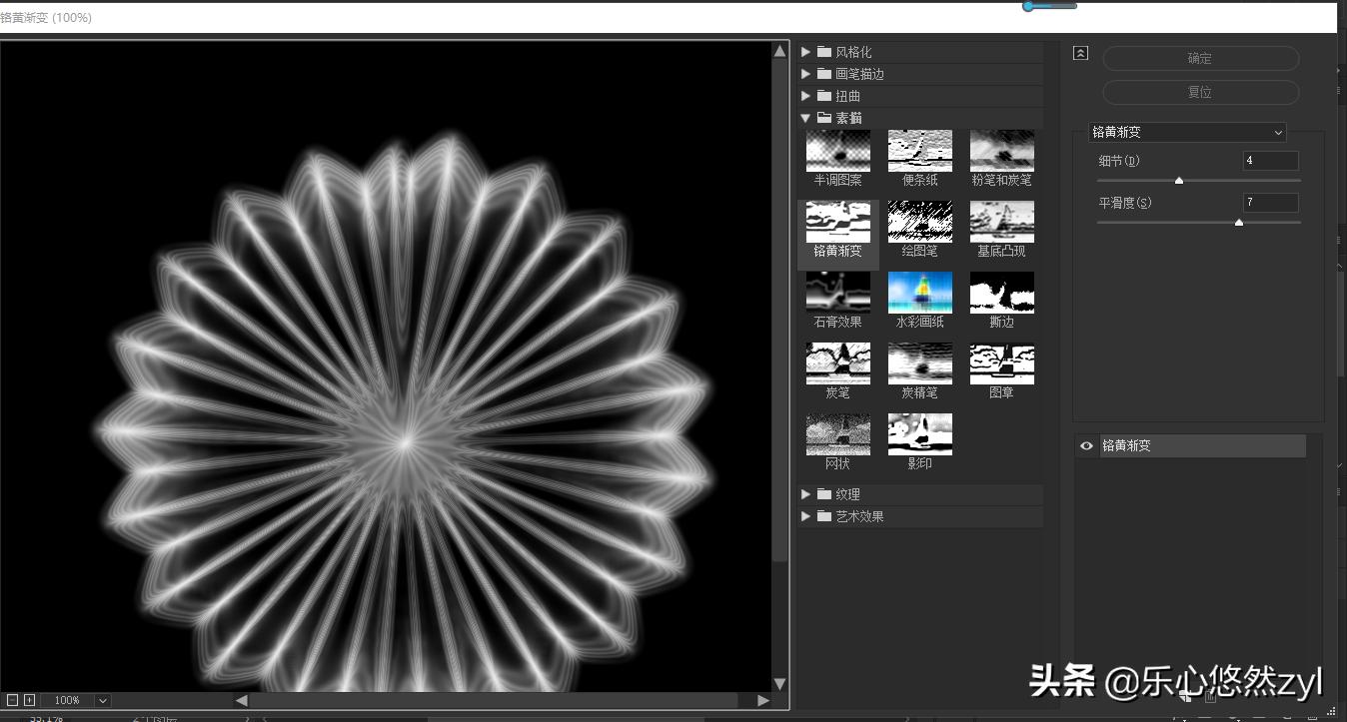Image resolution: width=1347 pixels, height=722 pixels.
Task: Click the 细节 slider handle
Action: pos(1179,181)
